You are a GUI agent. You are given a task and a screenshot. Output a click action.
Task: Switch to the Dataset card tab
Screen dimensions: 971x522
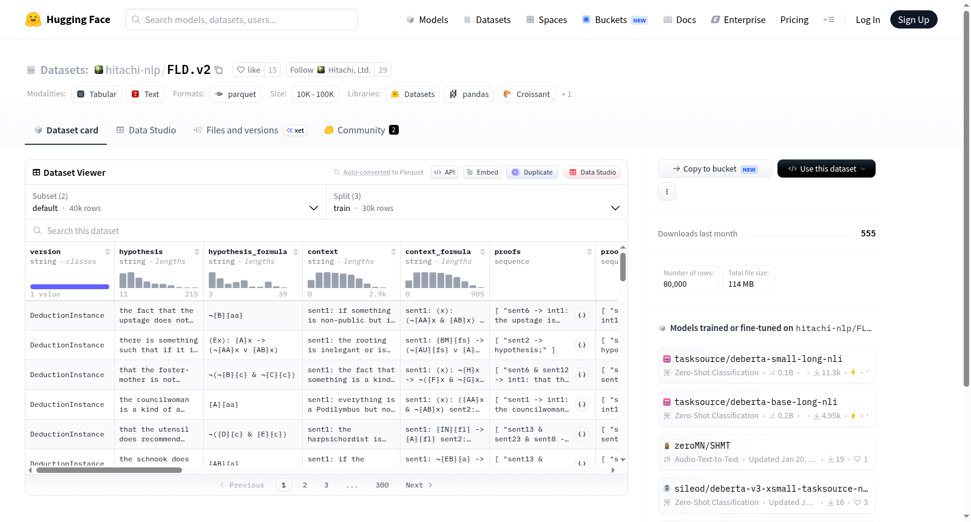click(66, 130)
